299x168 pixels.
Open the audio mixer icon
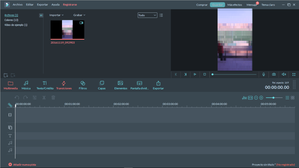[x=244, y=98]
